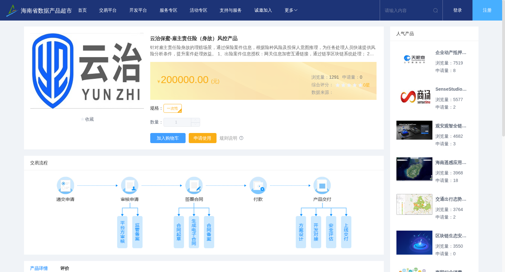Open the 支持与服务 menu item
Image resolution: width=505 pixels, height=272 pixels.
click(x=231, y=10)
